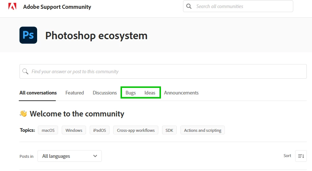Click the Posts in label
312x171 pixels.
pos(26,156)
